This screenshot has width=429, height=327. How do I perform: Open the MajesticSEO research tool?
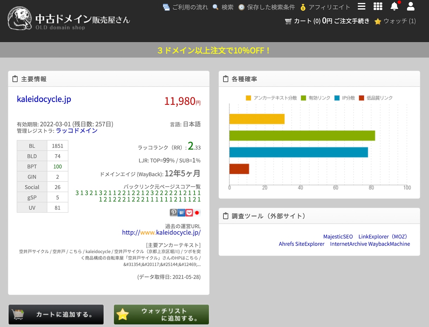tap(338, 237)
